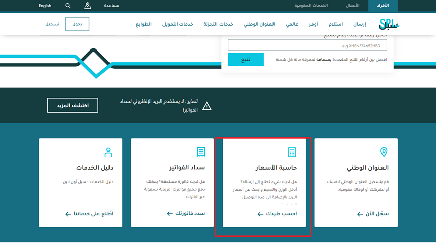The height and width of the screenshot is (251, 436).
Task: Click the دخول login button
Action: point(77,24)
